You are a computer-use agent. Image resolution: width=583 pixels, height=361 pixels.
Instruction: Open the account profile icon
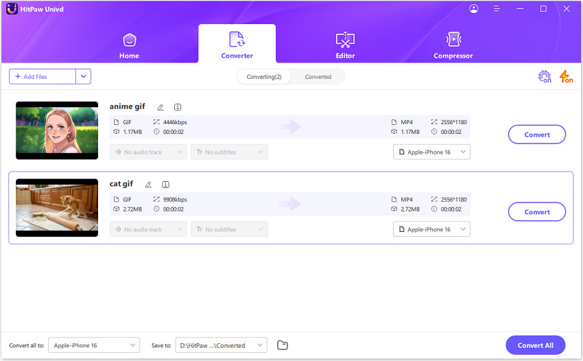tap(474, 8)
